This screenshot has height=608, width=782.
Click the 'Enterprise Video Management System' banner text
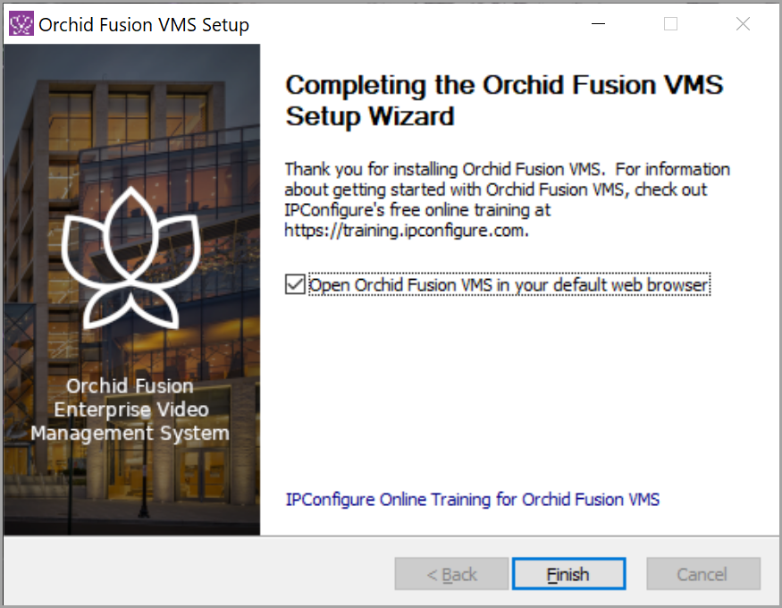coord(130,421)
